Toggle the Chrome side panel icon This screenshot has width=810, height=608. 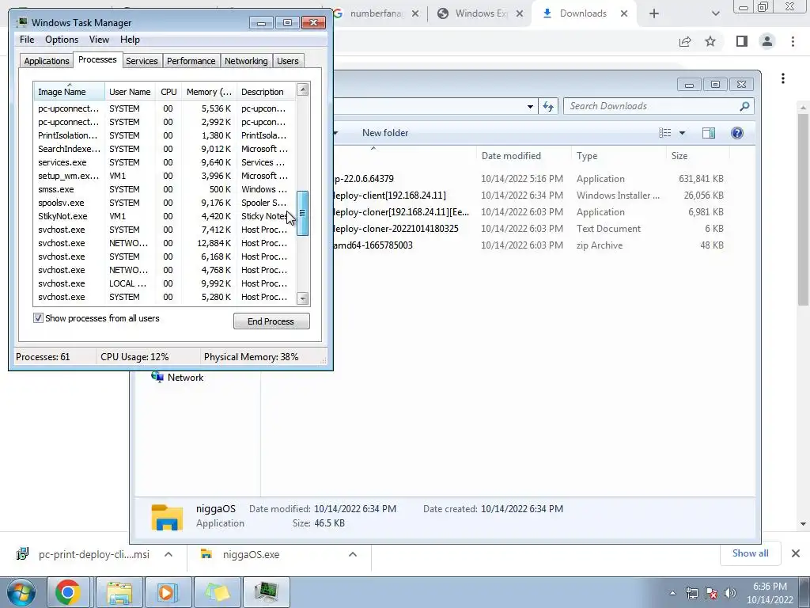[x=742, y=41]
